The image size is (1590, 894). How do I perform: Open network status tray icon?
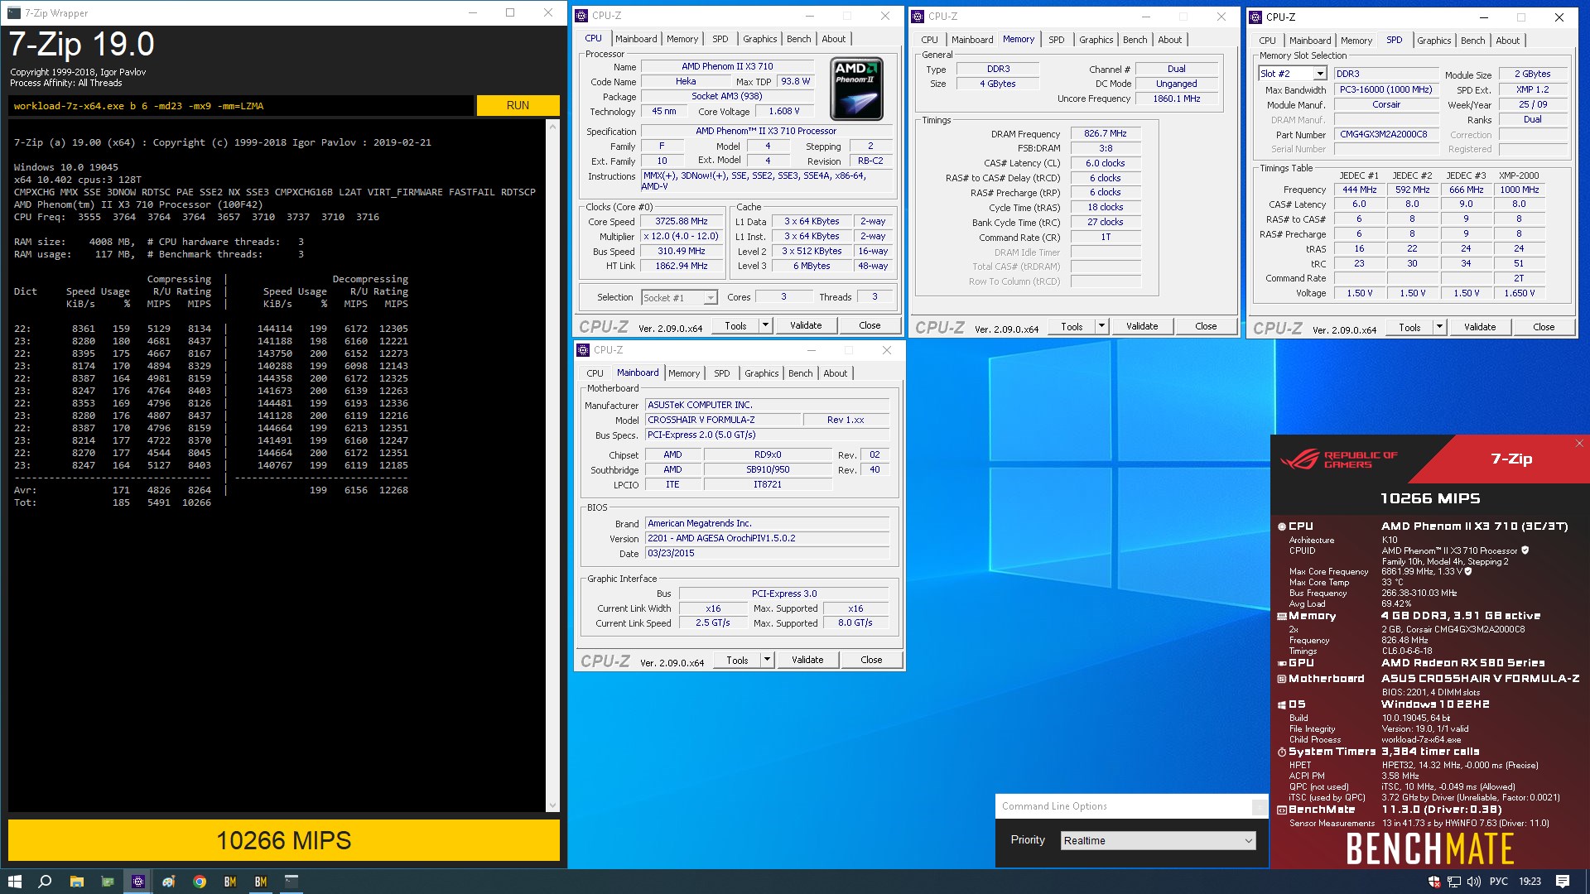(1454, 882)
